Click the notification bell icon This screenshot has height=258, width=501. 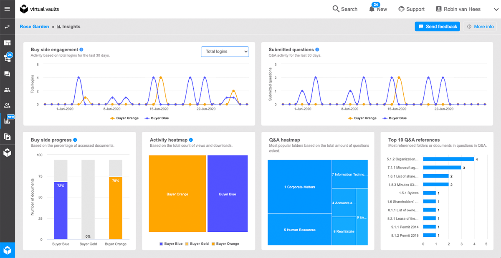coord(372,9)
